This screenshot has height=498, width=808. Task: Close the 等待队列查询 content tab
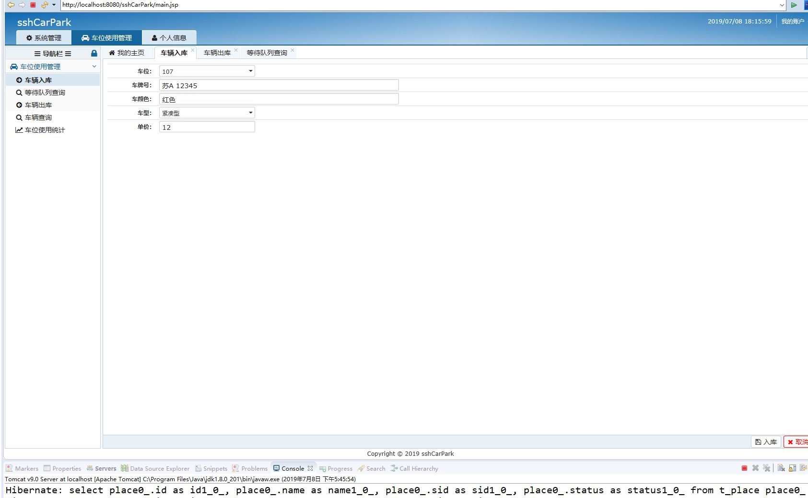[x=293, y=50]
